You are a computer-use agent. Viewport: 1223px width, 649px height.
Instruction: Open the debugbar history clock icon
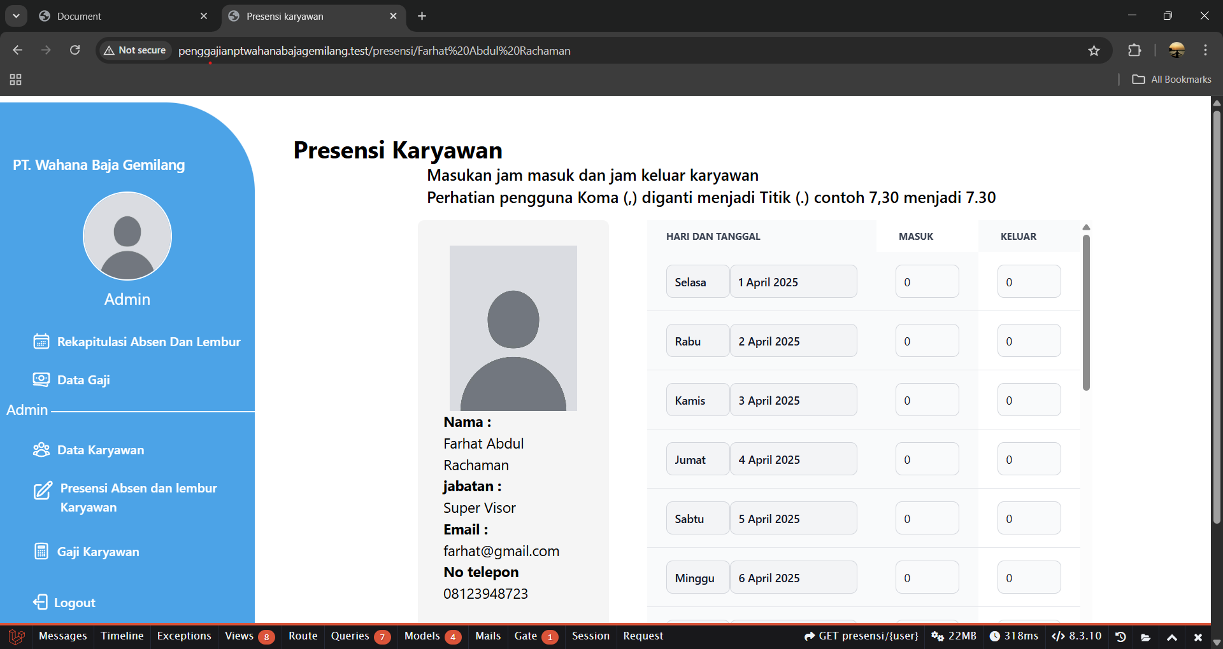[1121, 636]
